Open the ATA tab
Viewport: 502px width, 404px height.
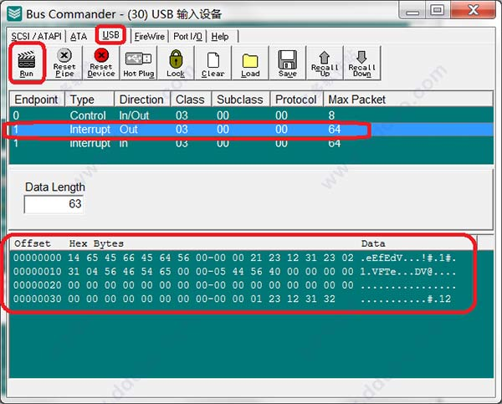(x=79, y=37)
